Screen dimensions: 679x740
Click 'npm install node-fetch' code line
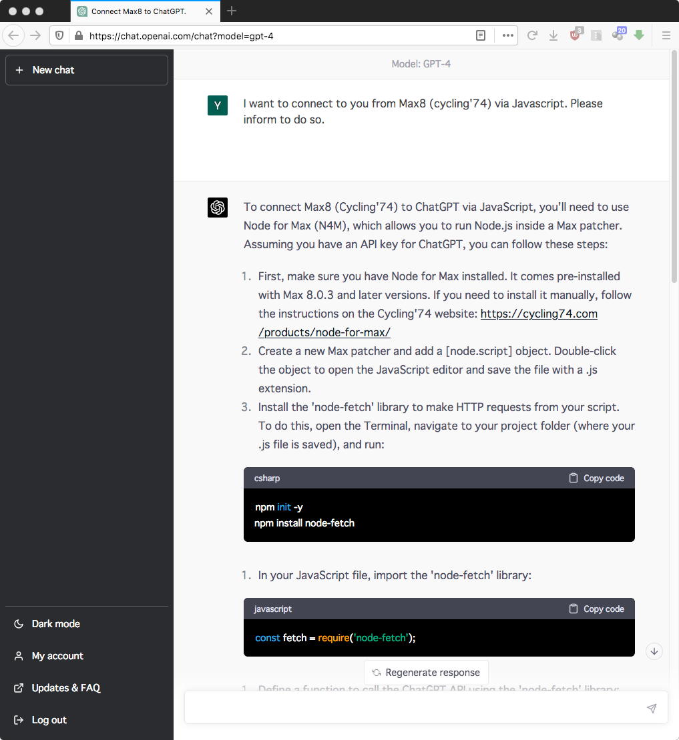(304, 523)
